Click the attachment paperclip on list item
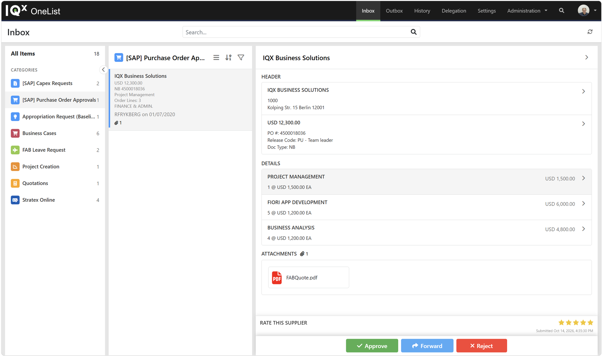The width and height of the screenshot is (602, 356). (116, 123)
